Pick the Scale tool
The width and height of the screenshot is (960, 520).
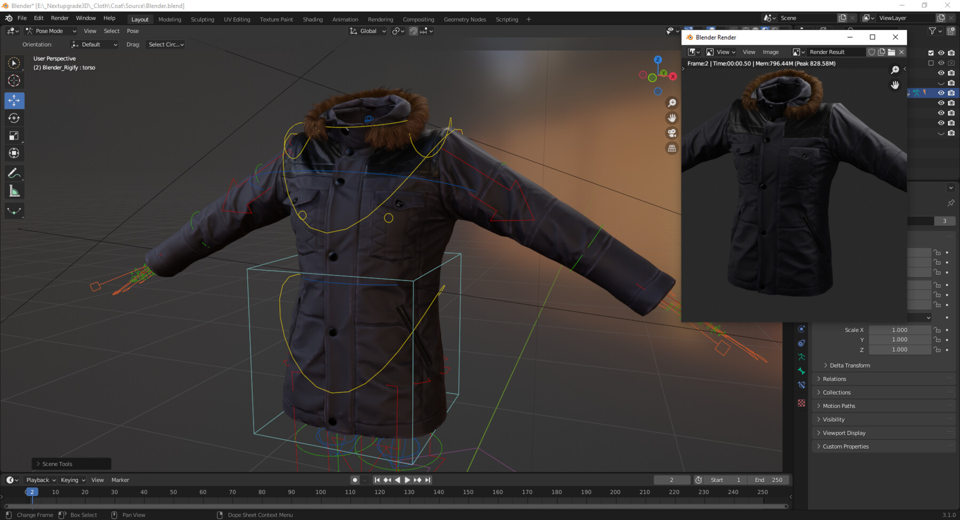[x=14, y=135]
